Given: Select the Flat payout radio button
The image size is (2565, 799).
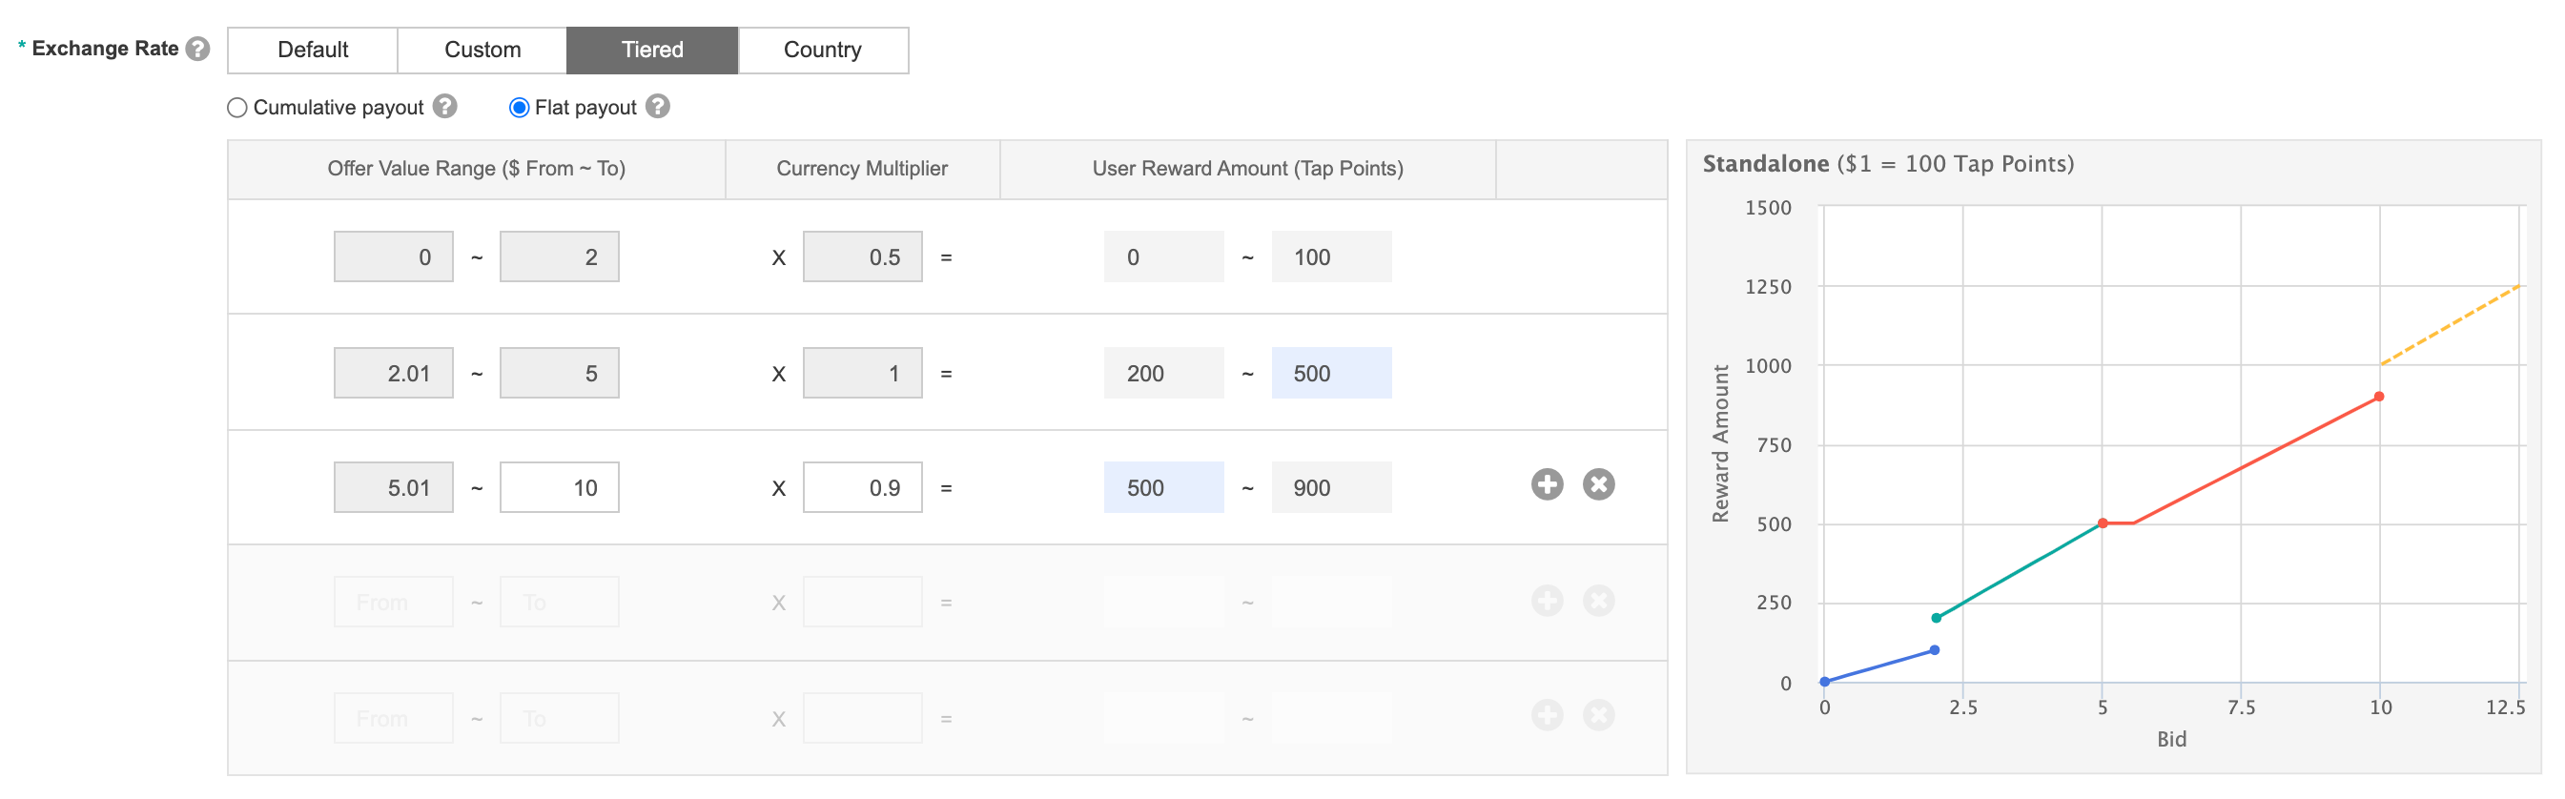Looking at the screenshot, I should pos(519,108).
